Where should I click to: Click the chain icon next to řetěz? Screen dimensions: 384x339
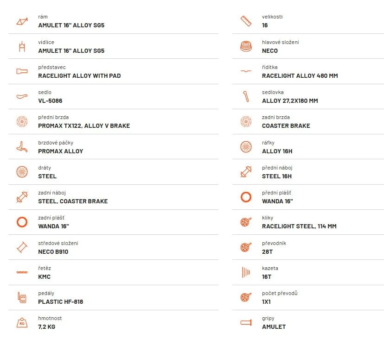click(22, 272)
